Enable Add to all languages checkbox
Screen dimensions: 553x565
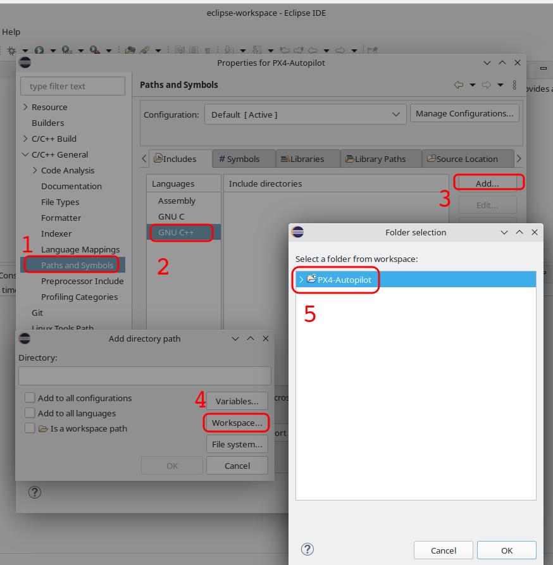point(30,413)
